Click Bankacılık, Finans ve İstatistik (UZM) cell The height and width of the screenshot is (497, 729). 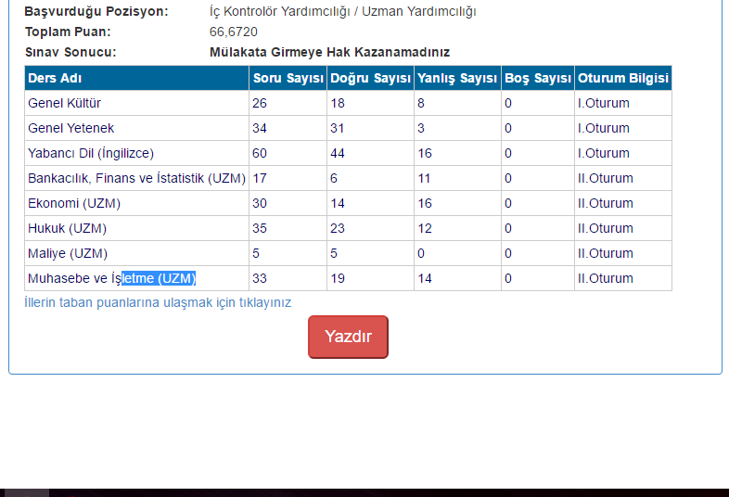click(136, 179)
